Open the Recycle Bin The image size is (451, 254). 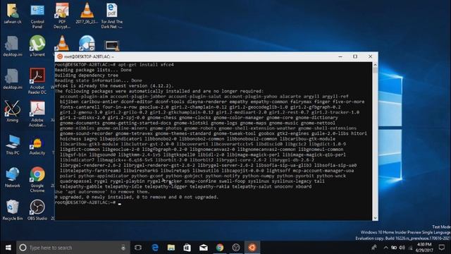point(13,210)
